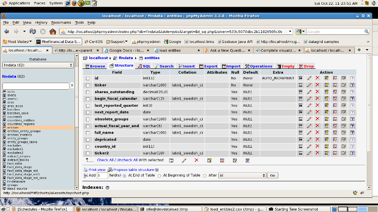Click With selected change pencil icon
The image size is (378, 212).
184,161
